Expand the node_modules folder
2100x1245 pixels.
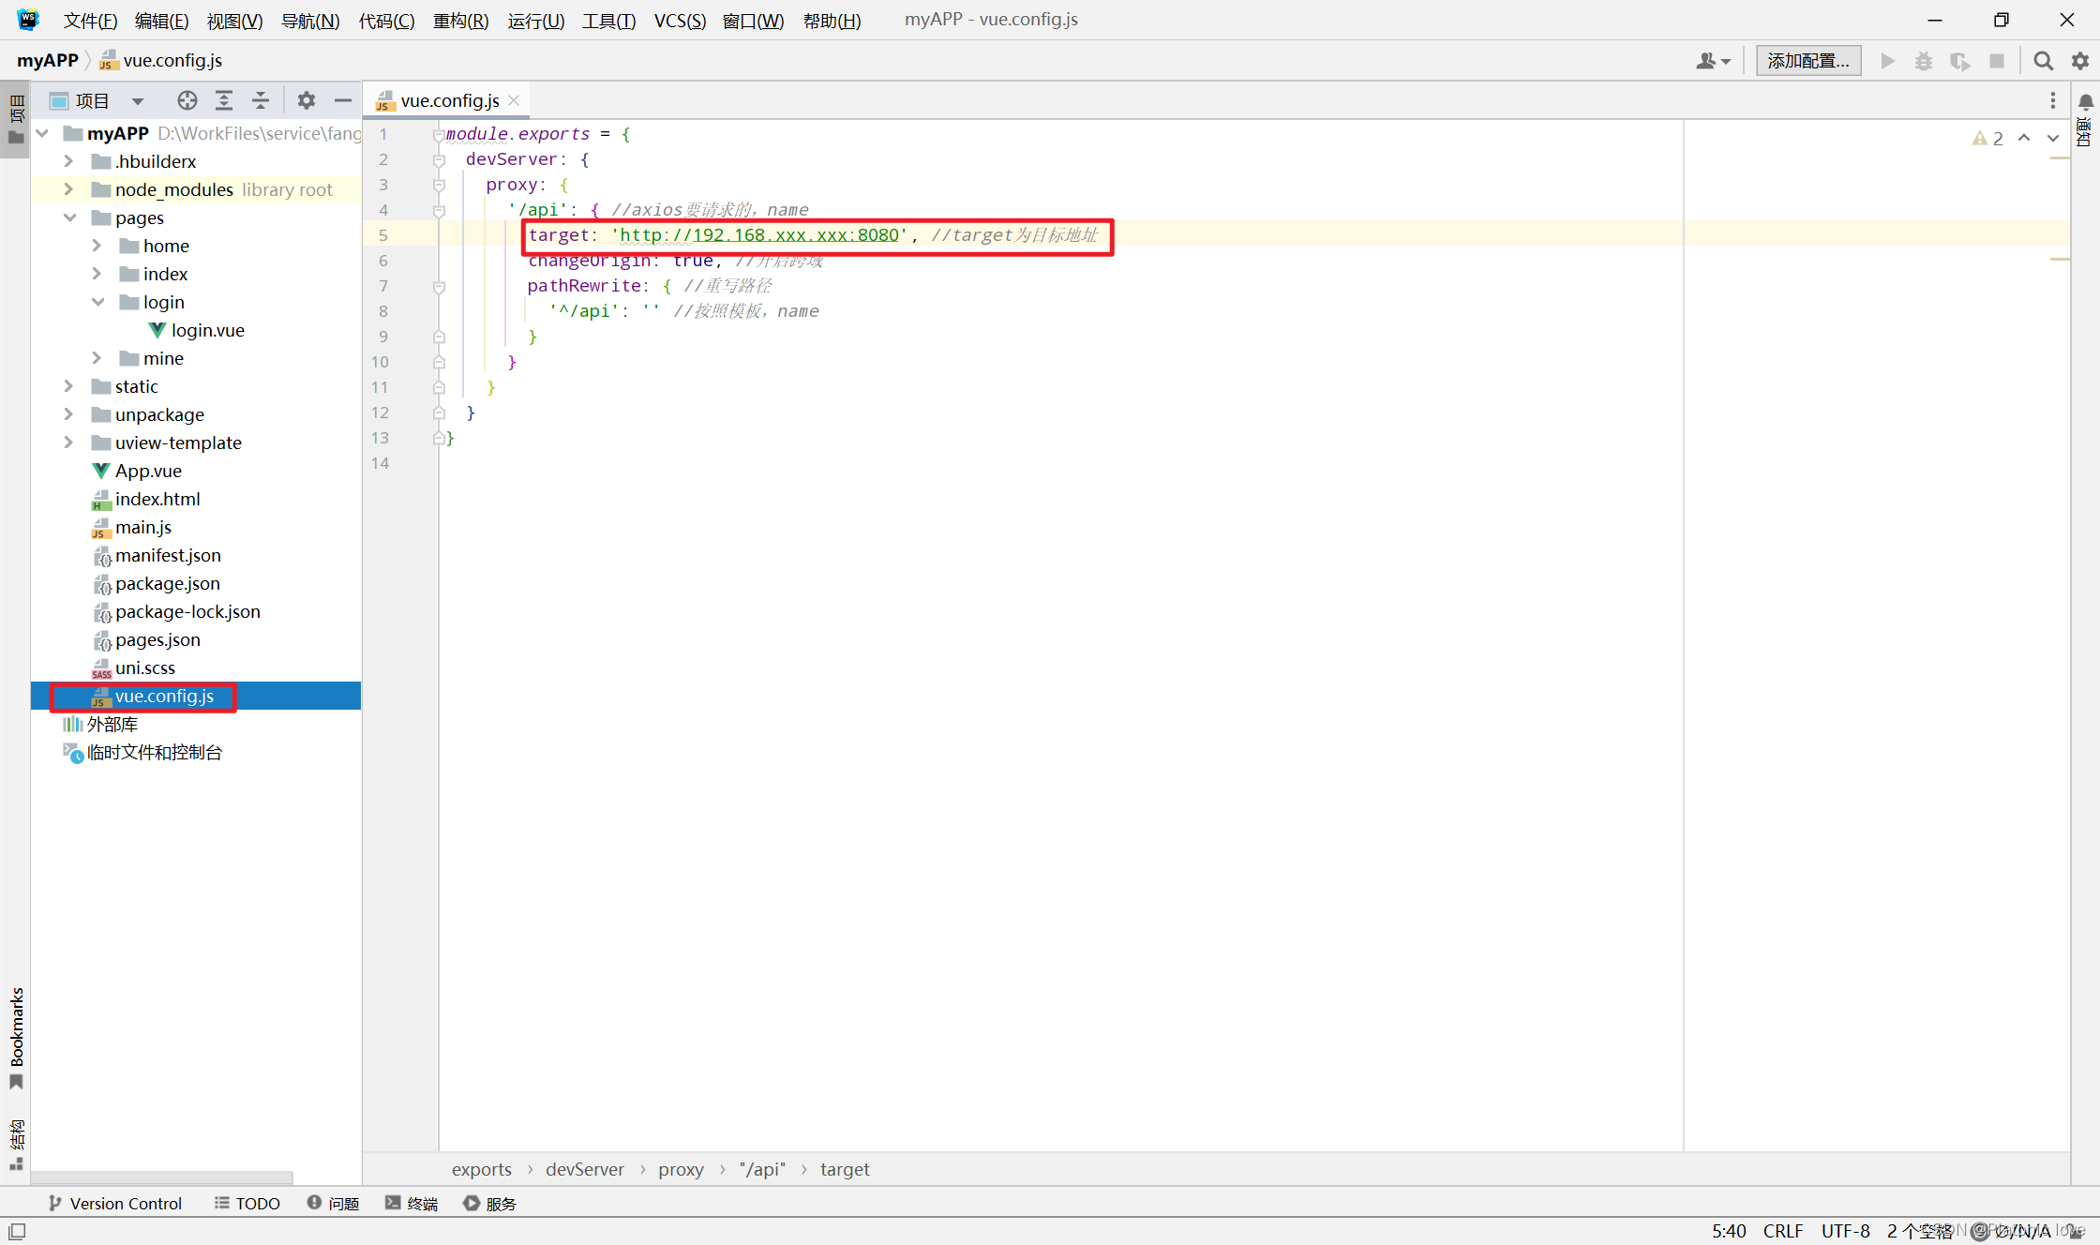[x=68, y=189]
